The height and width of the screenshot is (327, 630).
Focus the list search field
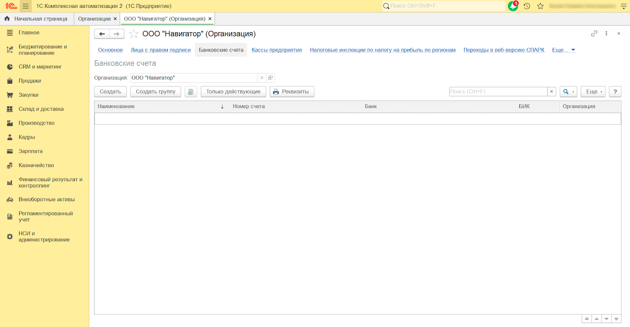[498, 92]
